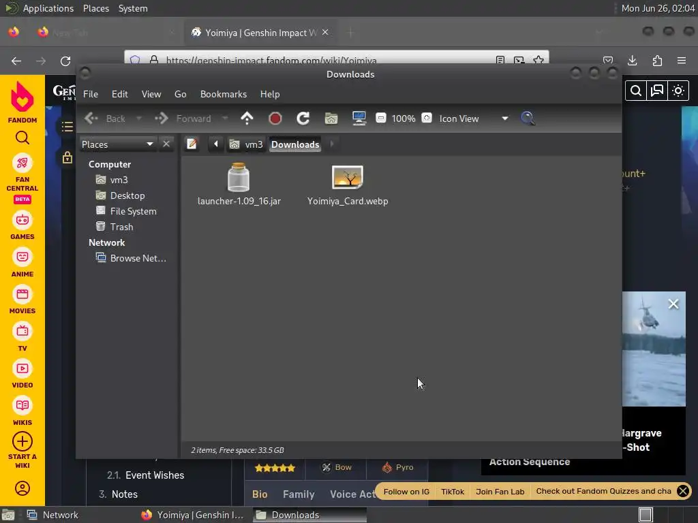
Task: Close the Fandom Quizzes banner
Action: pos(682,491)
